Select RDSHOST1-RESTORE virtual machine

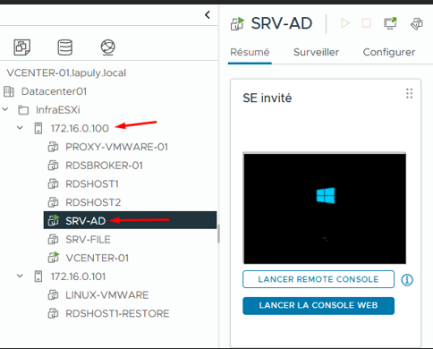pyautogui.click(x=117, y=313)
